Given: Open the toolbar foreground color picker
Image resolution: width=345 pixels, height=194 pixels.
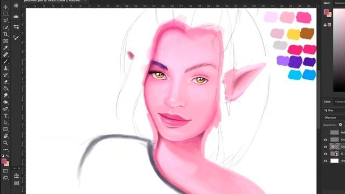Looking at the screenshot, I should 4,161.
